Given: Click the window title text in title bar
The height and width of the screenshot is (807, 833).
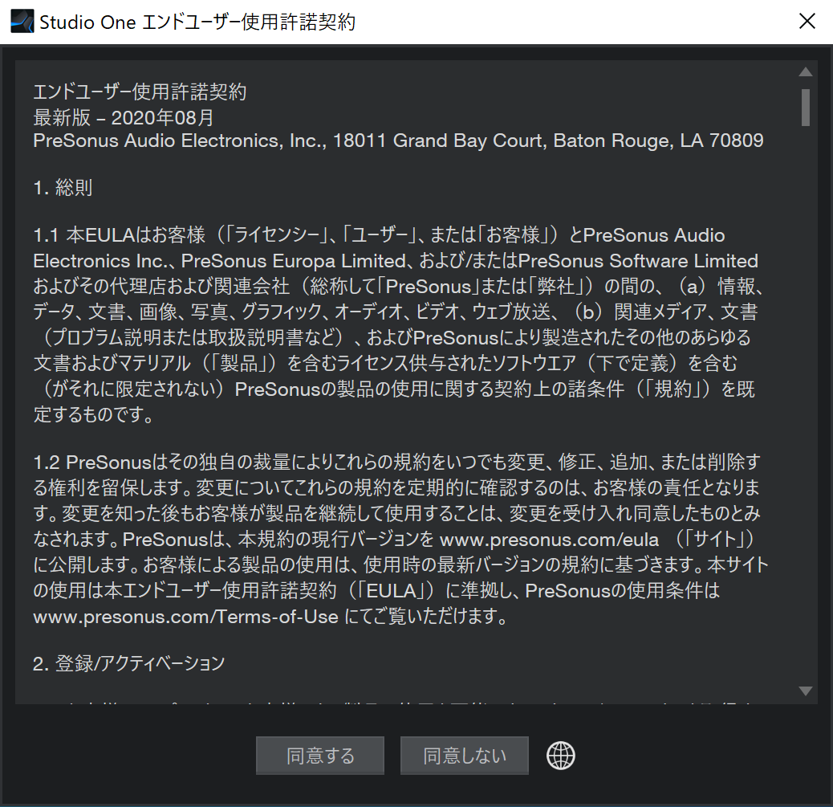Looking at the screenshot, I should tap(197, 22).
